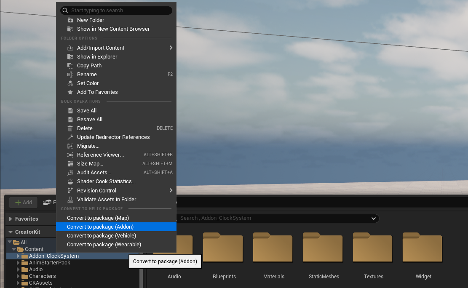The image size is (468, 288).
Task: Click the Shader Cook Statistics icon
Action: coord(70,181)
